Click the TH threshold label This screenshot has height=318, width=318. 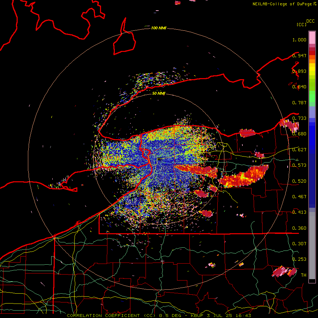tap(304, 275)
